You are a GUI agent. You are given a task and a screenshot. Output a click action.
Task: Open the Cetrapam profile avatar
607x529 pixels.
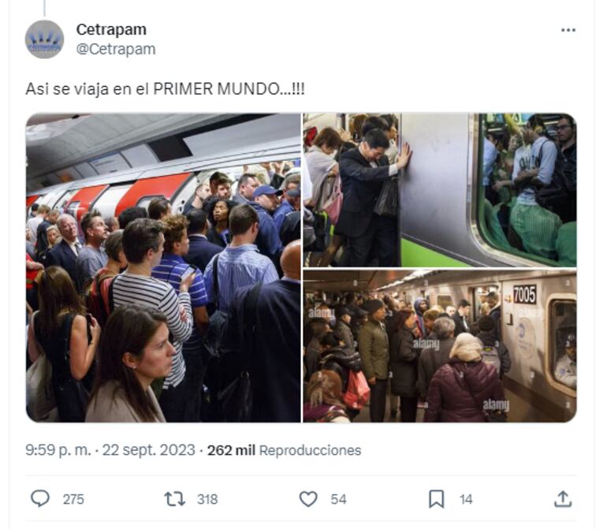click(44, 39)
